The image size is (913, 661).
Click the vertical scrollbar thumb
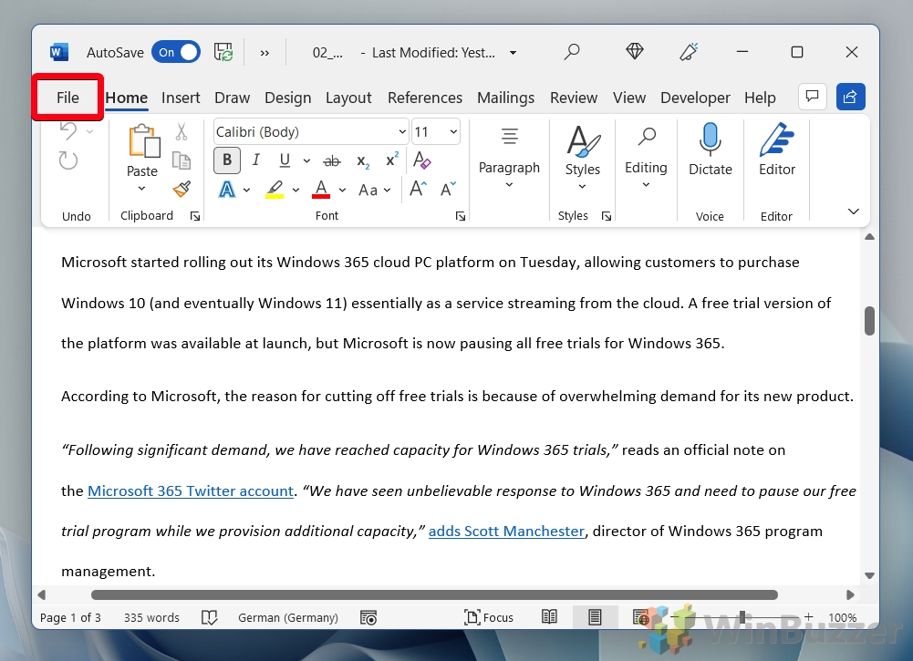[869, 321]
